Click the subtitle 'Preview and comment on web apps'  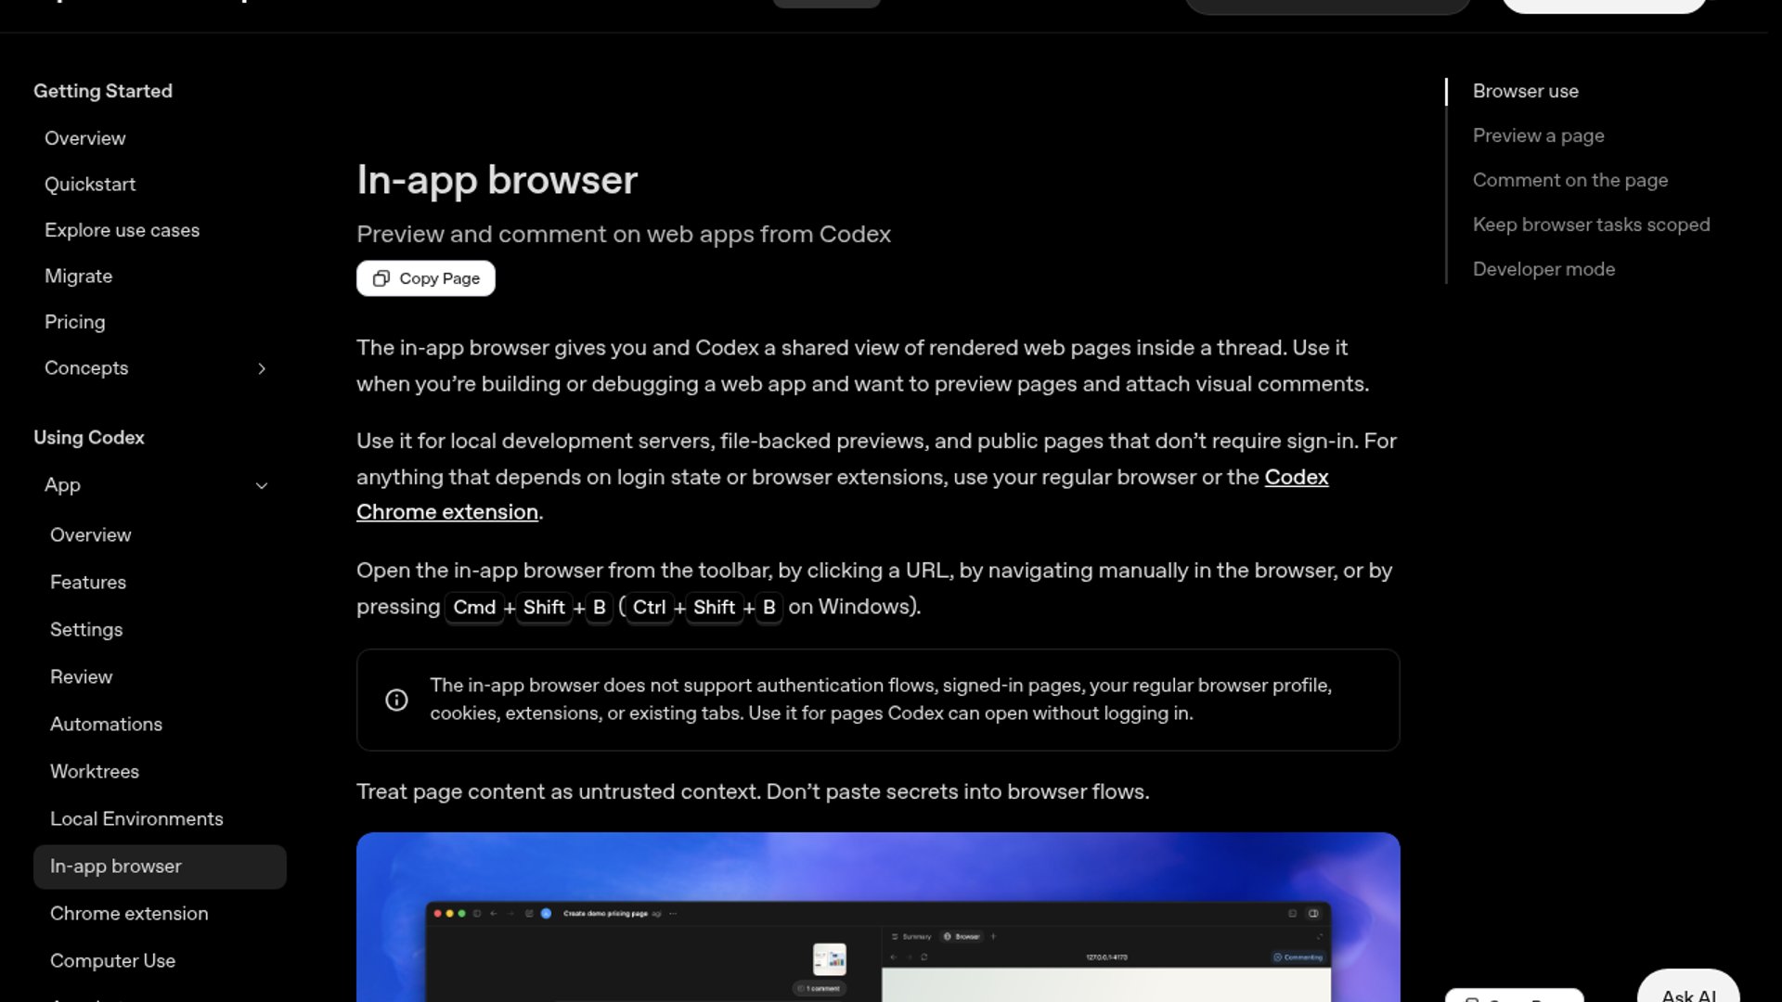[624, 234]
